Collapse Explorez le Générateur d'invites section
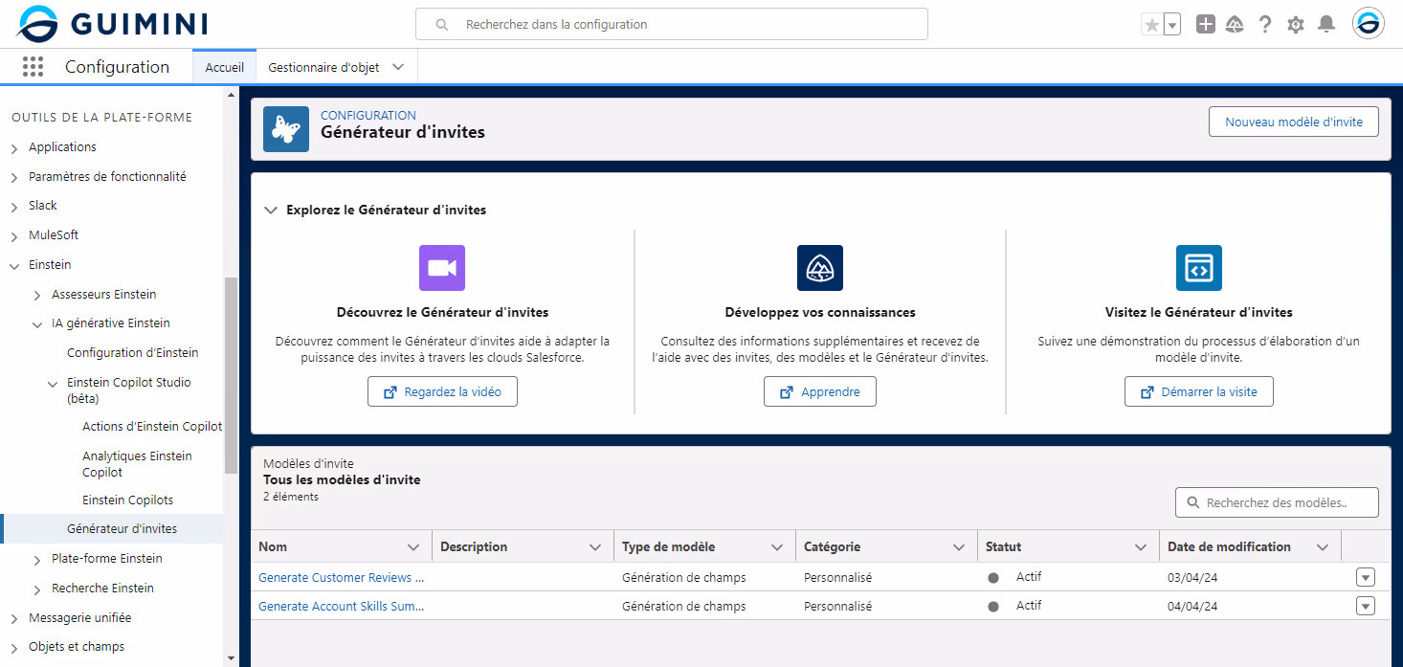The height and width of the screenshot is (667, 1403). [271, 210]
